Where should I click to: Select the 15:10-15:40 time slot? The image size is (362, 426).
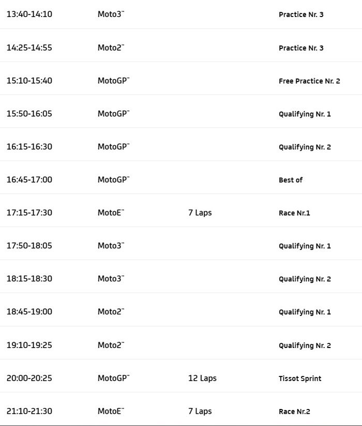[29, 81]
